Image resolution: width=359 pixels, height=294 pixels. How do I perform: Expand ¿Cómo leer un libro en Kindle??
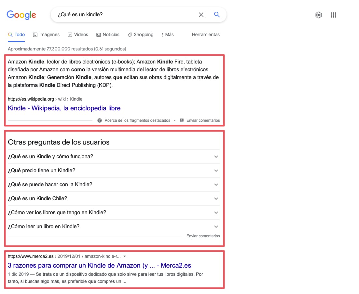click(x=114, y=227)
